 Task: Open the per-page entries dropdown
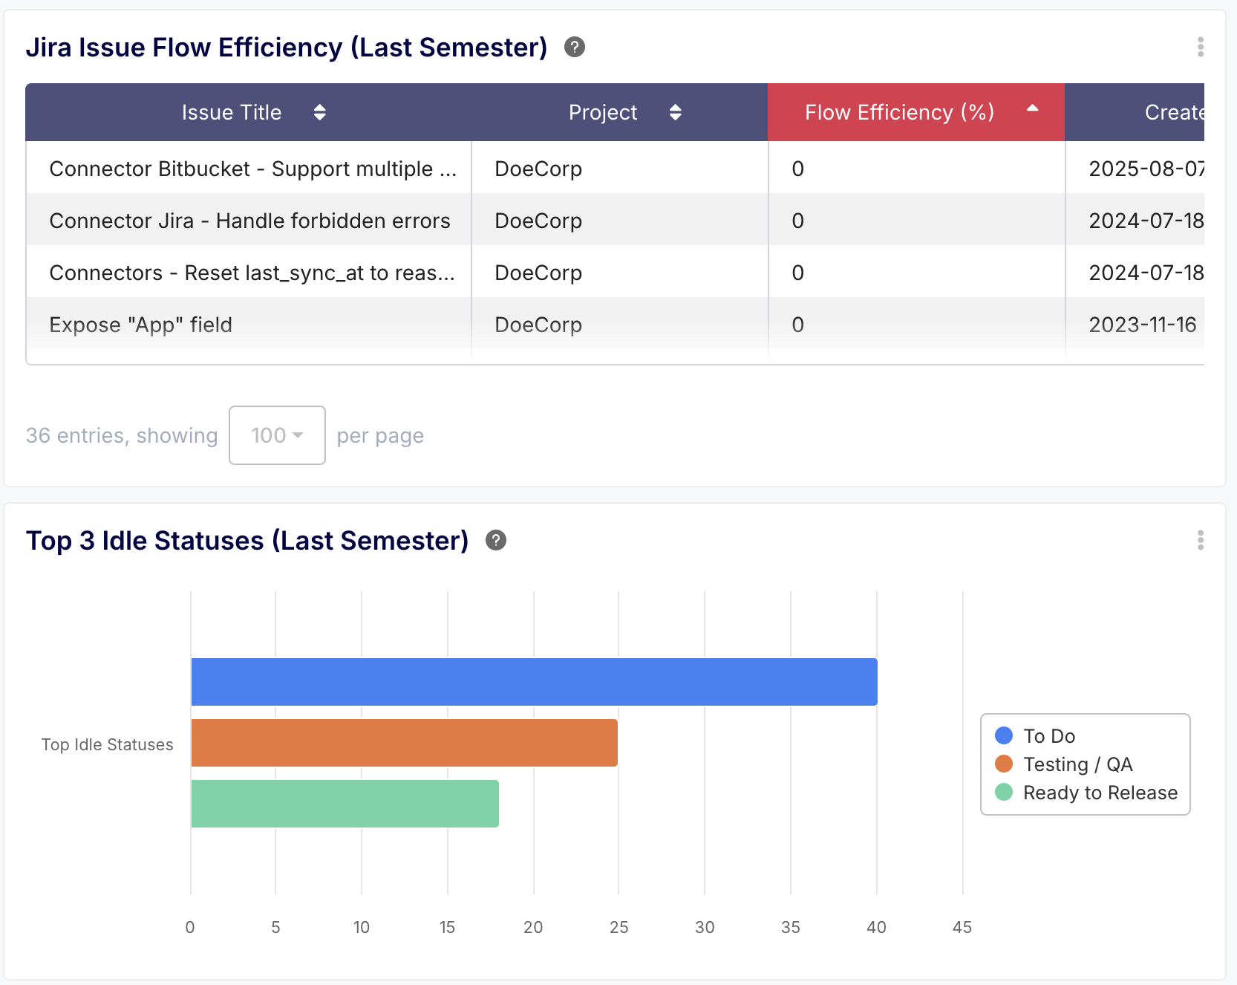pos(277,435)
